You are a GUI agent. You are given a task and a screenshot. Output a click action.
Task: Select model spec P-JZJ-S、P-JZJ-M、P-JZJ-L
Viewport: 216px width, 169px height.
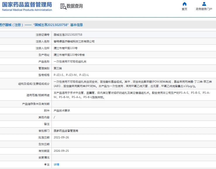[71, 75]
